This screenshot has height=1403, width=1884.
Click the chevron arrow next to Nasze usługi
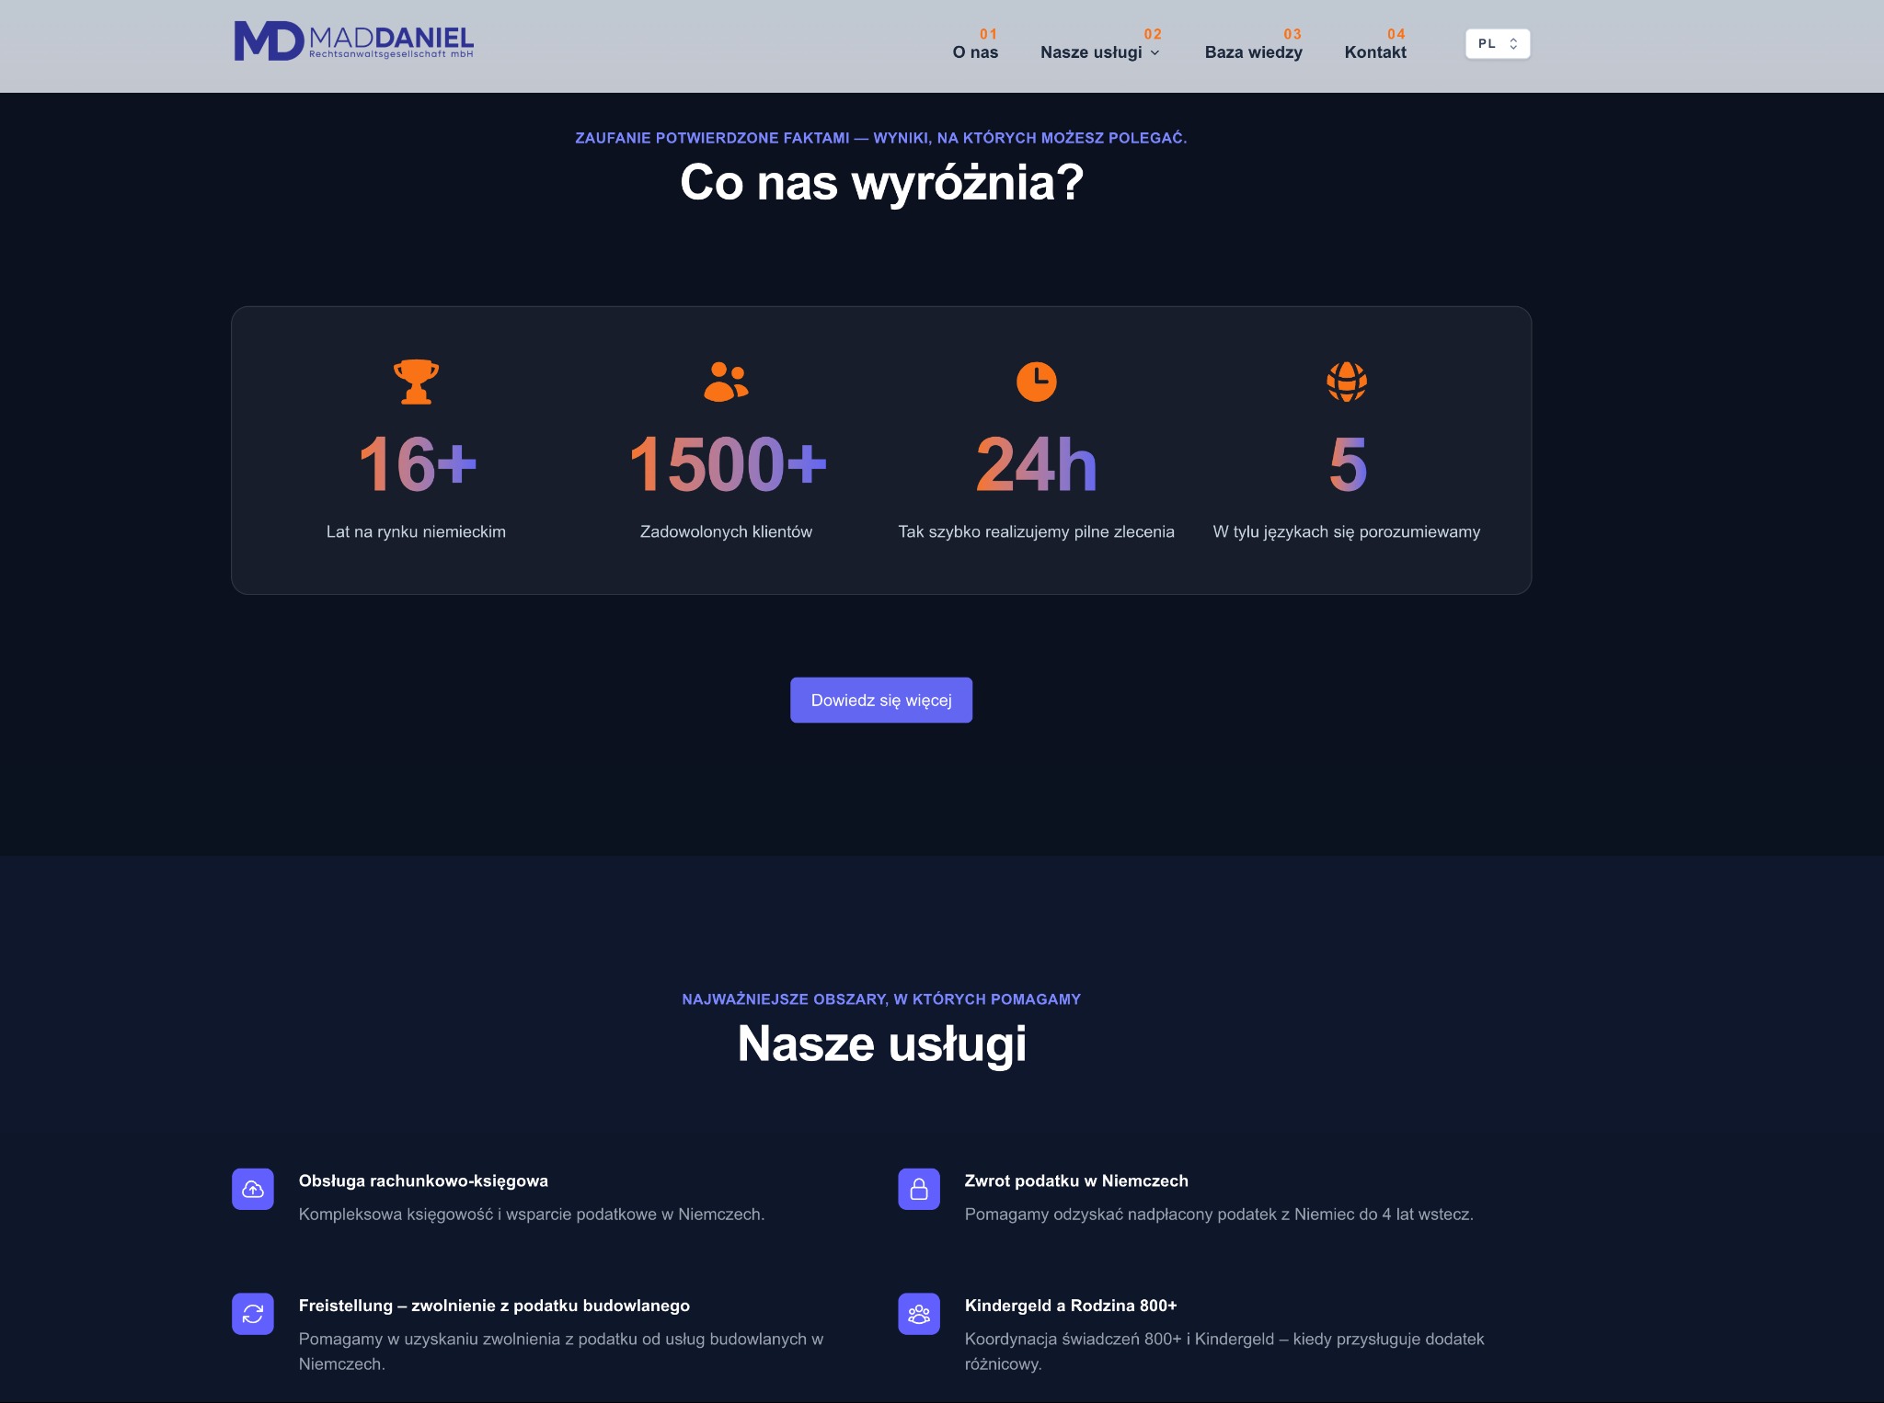[x=1155, y=52]
